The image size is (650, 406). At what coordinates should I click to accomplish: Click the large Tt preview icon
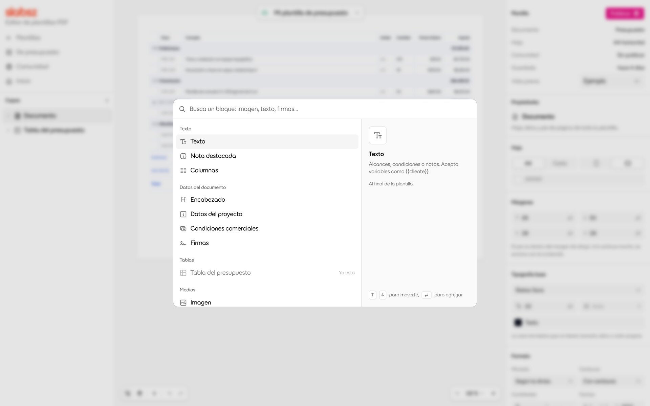(x=378, y=135)
